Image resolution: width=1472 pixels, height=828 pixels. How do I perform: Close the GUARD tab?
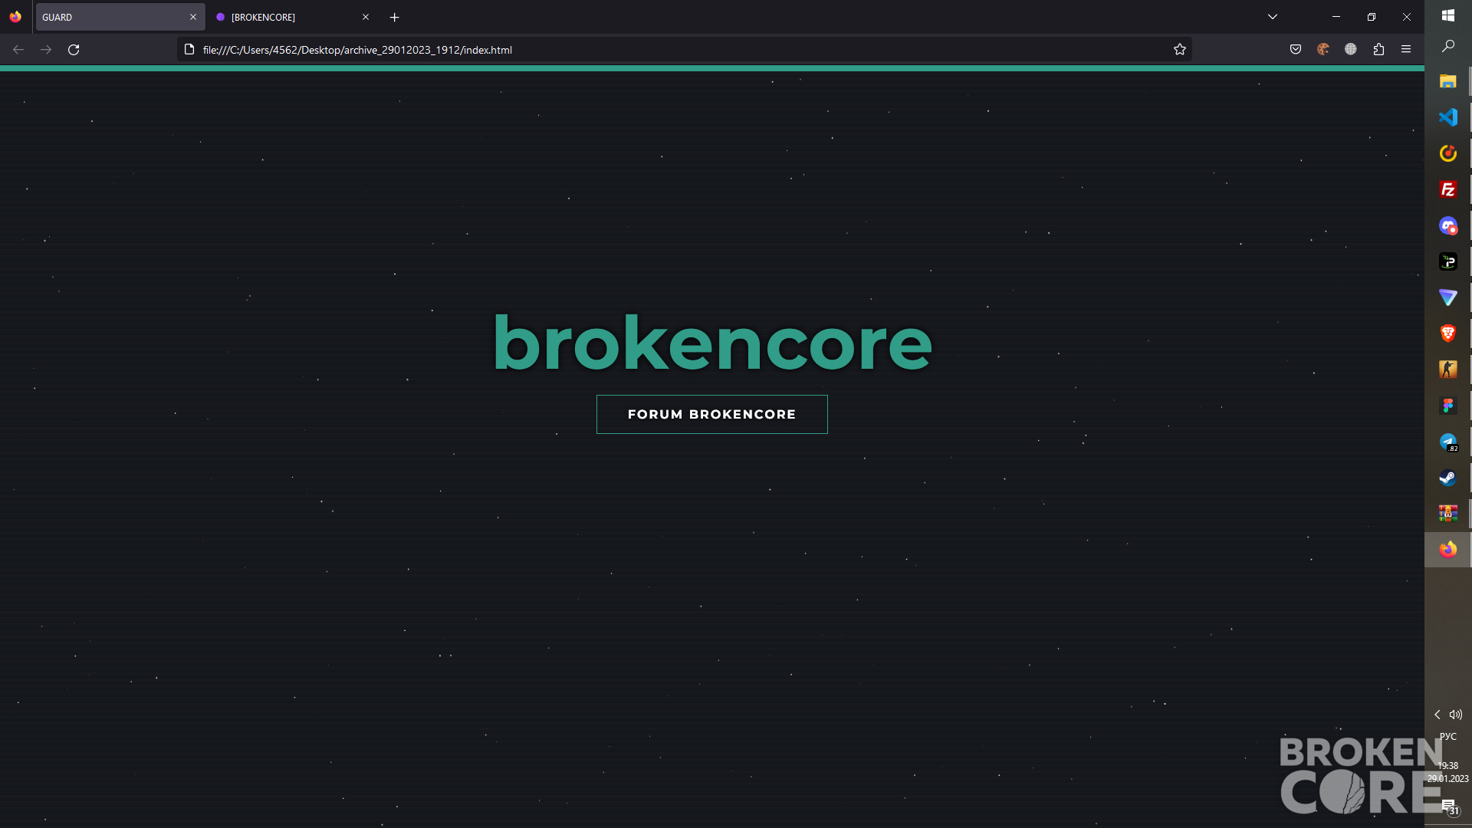click(x=193, y=17)
